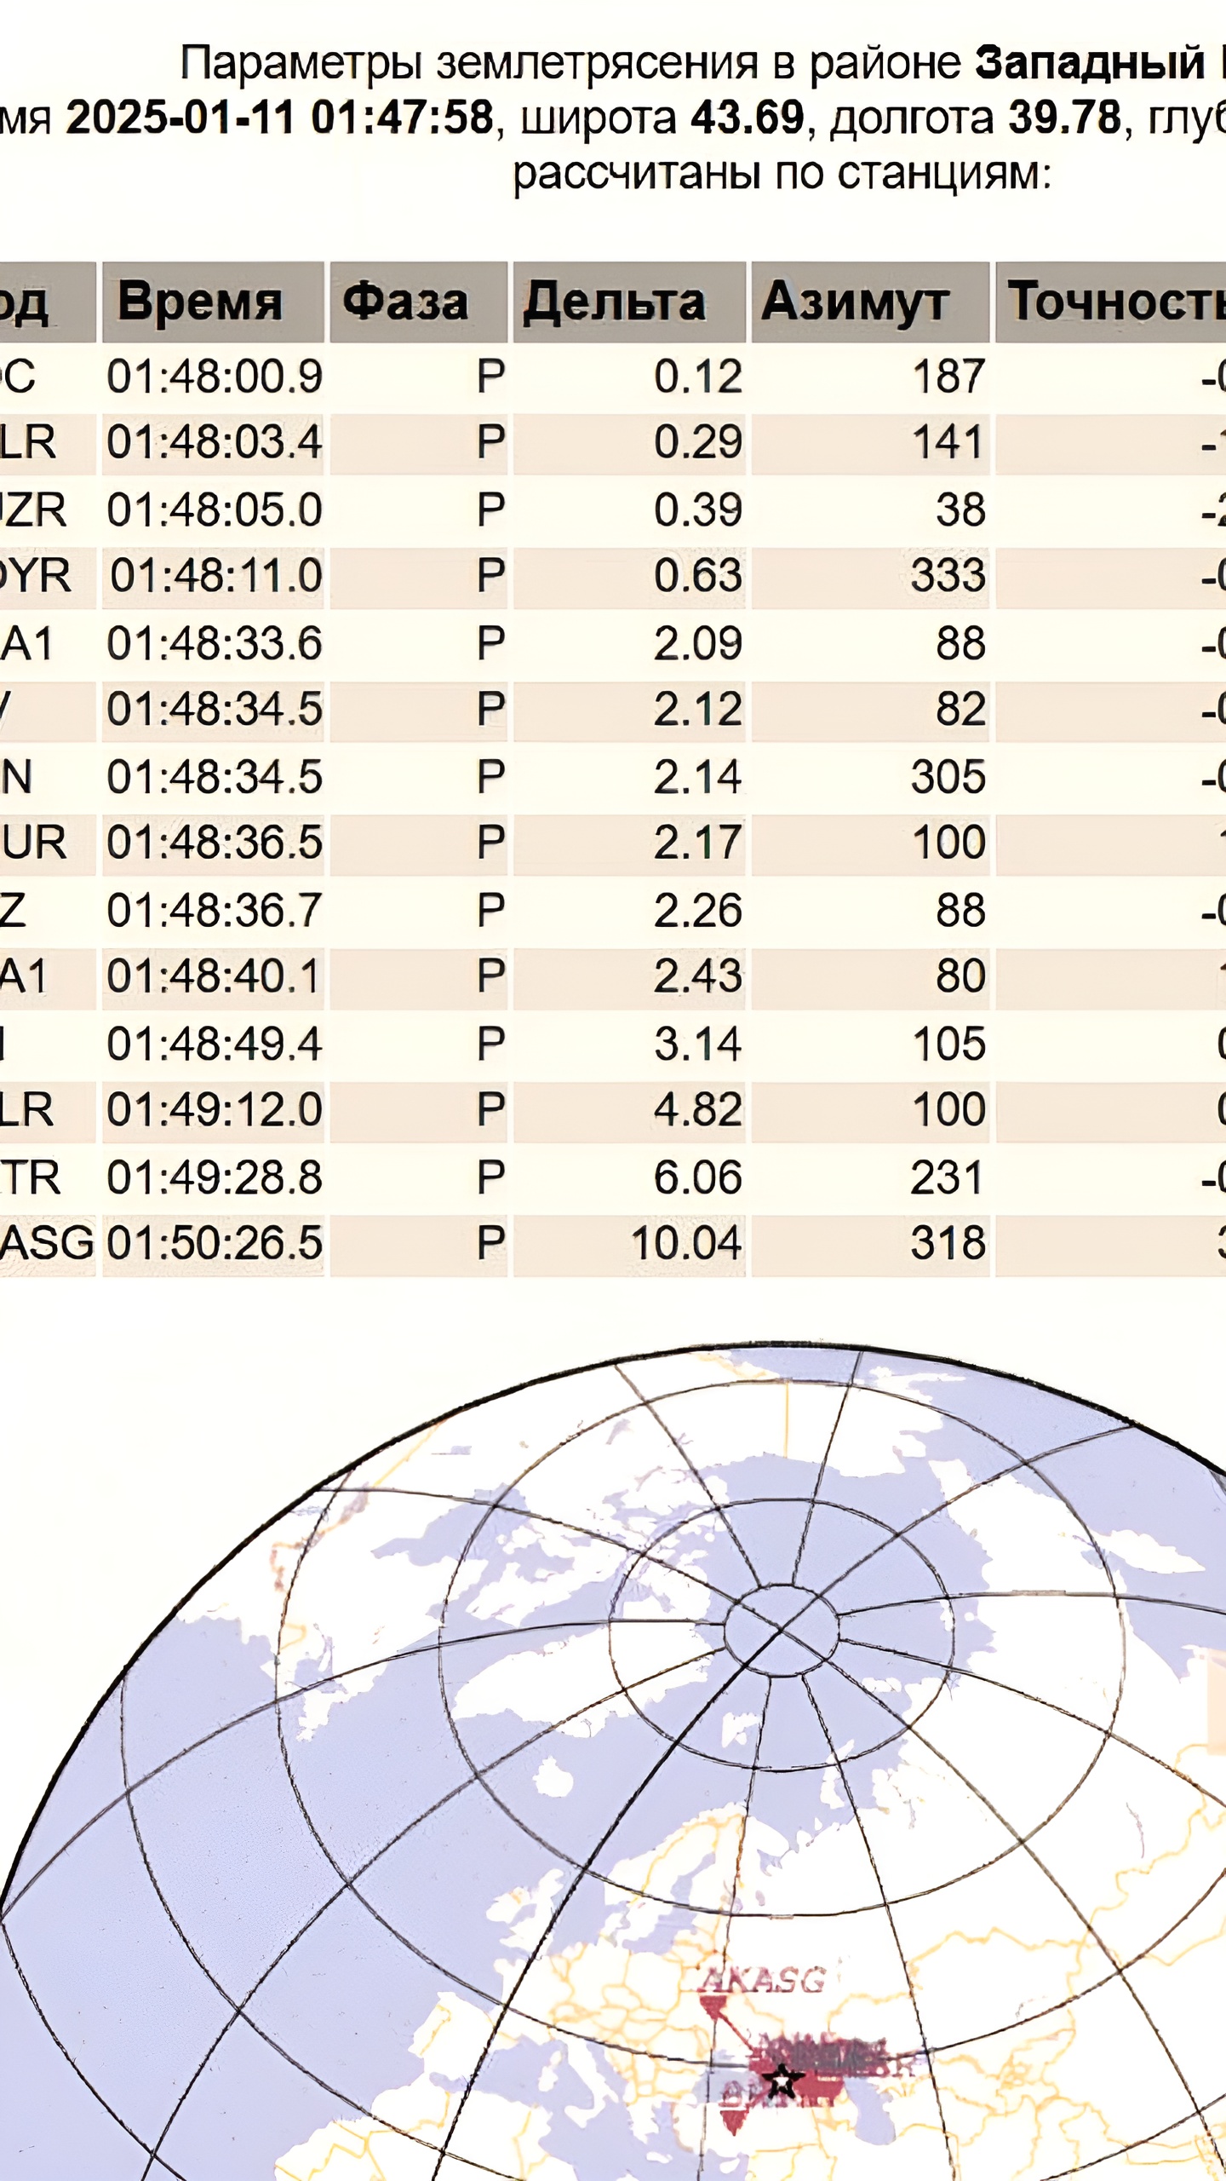This screenshot has height=2181, width=1226.
Task: Click delta value 3.14
Action: pos(698,1044)
